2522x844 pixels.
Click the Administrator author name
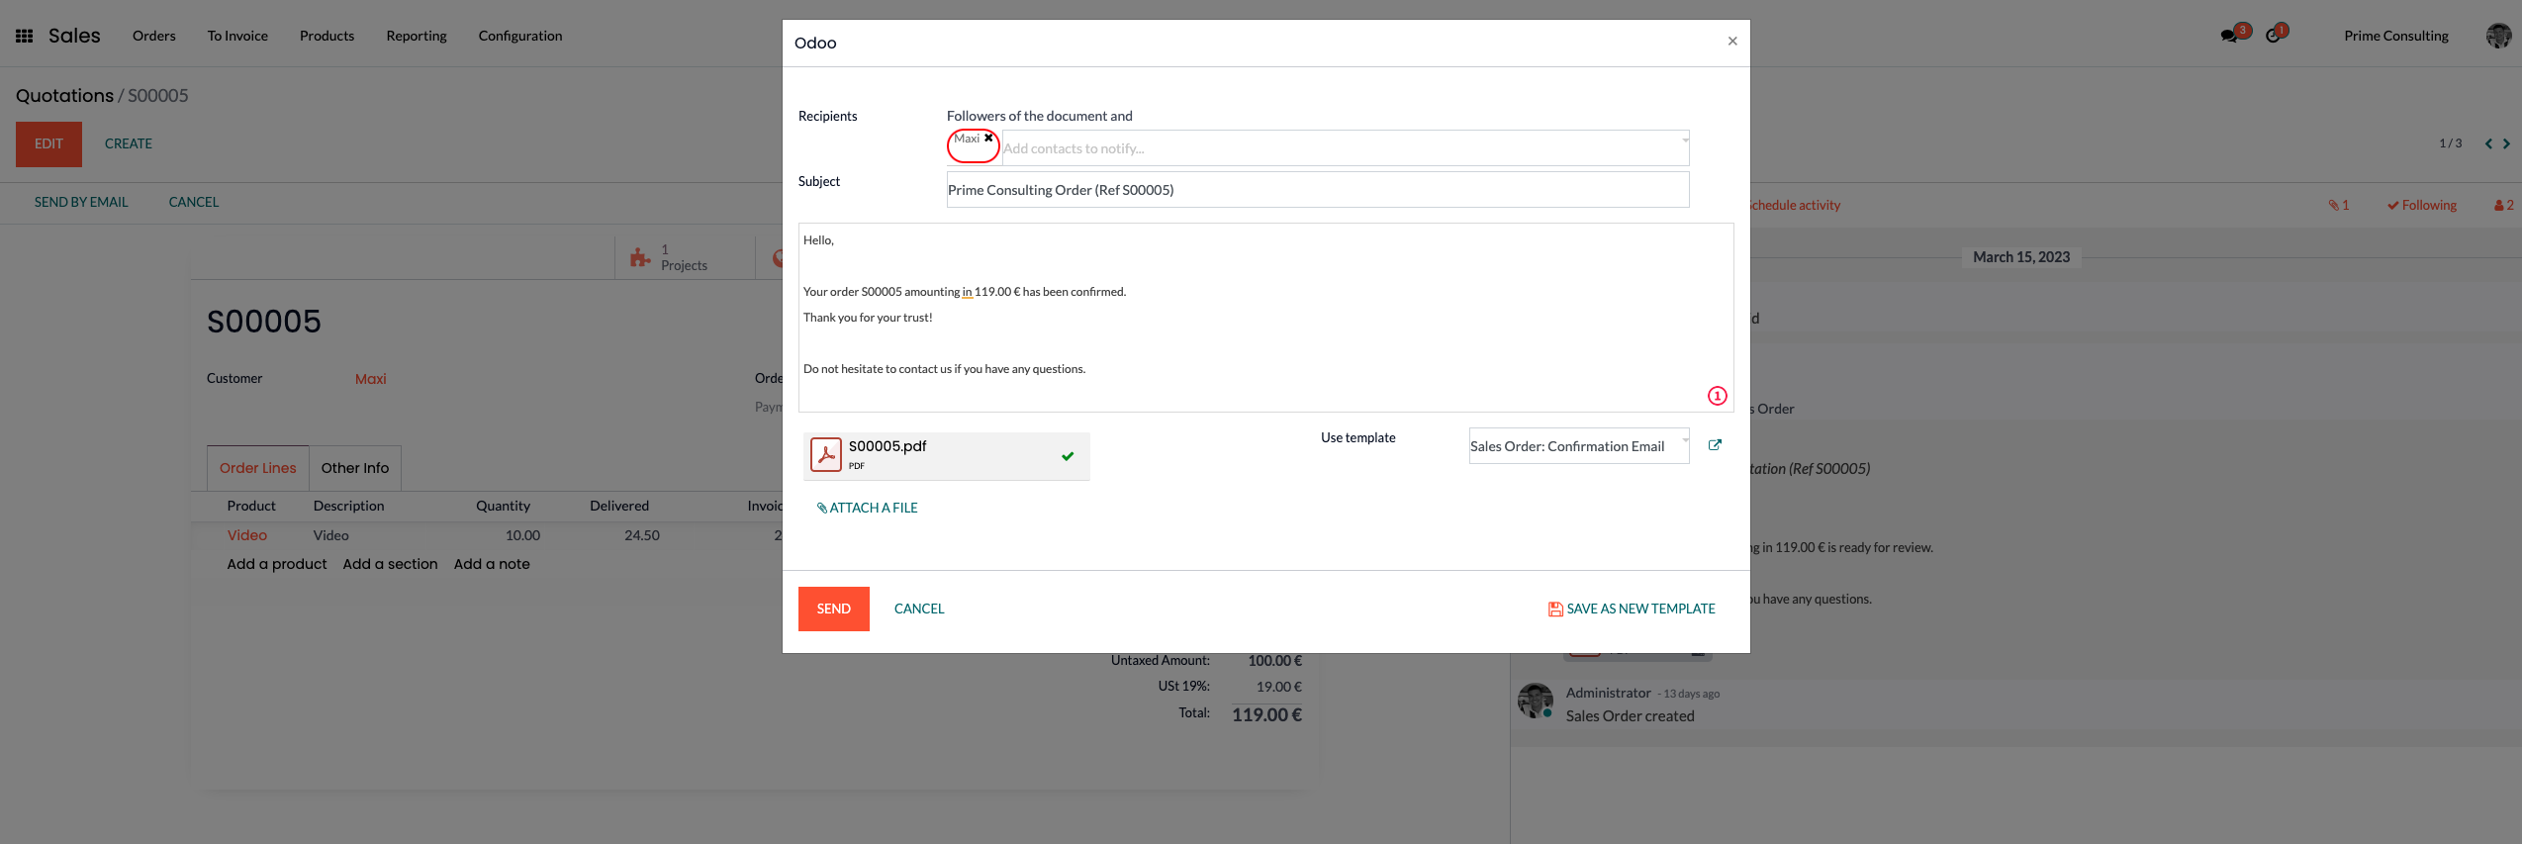(x=1609, y=693)
